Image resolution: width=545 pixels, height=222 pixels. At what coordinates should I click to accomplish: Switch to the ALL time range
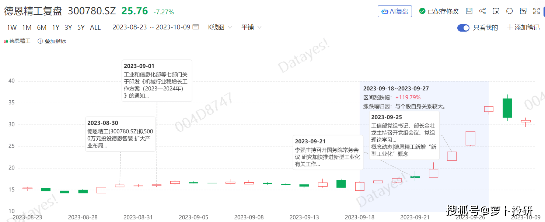point(95,27)
